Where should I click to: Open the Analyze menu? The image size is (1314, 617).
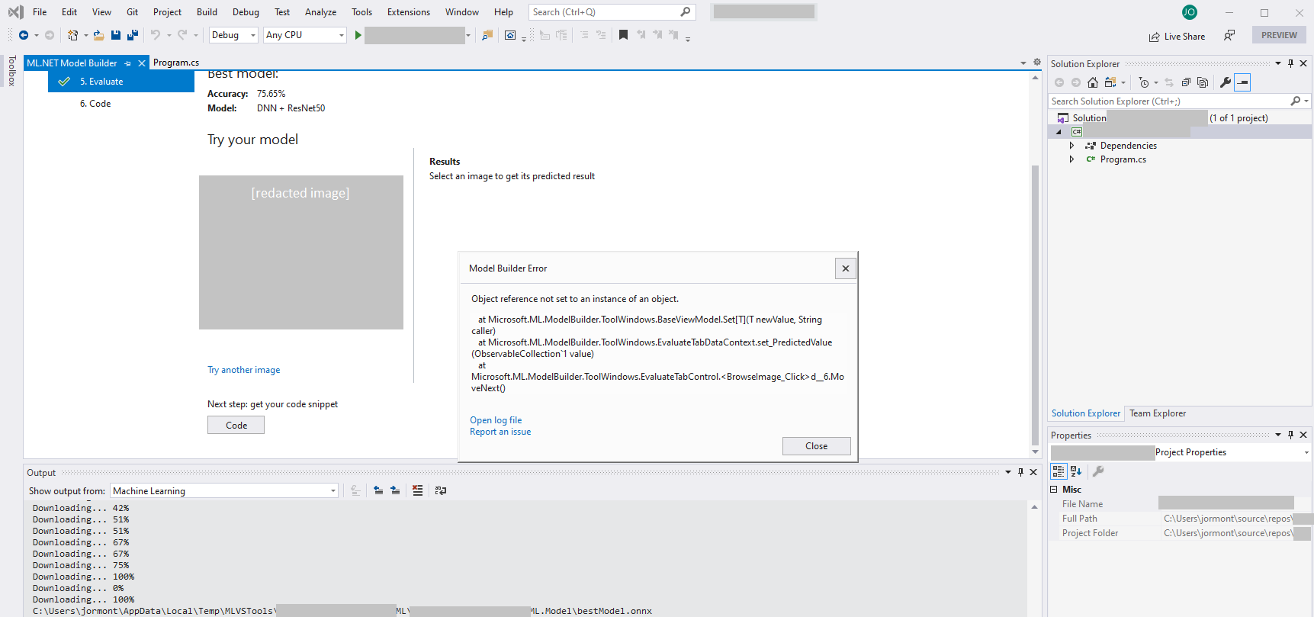pyautogui.click(x=320, y=12)
